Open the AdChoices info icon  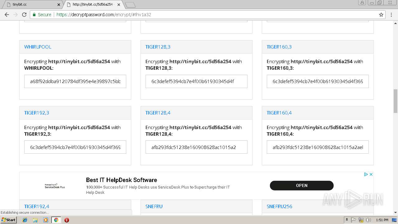(x=366, y=175)
